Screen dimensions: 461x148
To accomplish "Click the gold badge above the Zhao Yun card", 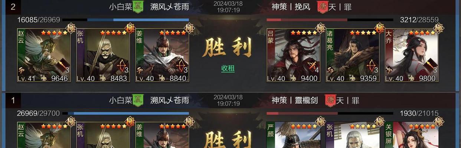I will pos(71,28).
